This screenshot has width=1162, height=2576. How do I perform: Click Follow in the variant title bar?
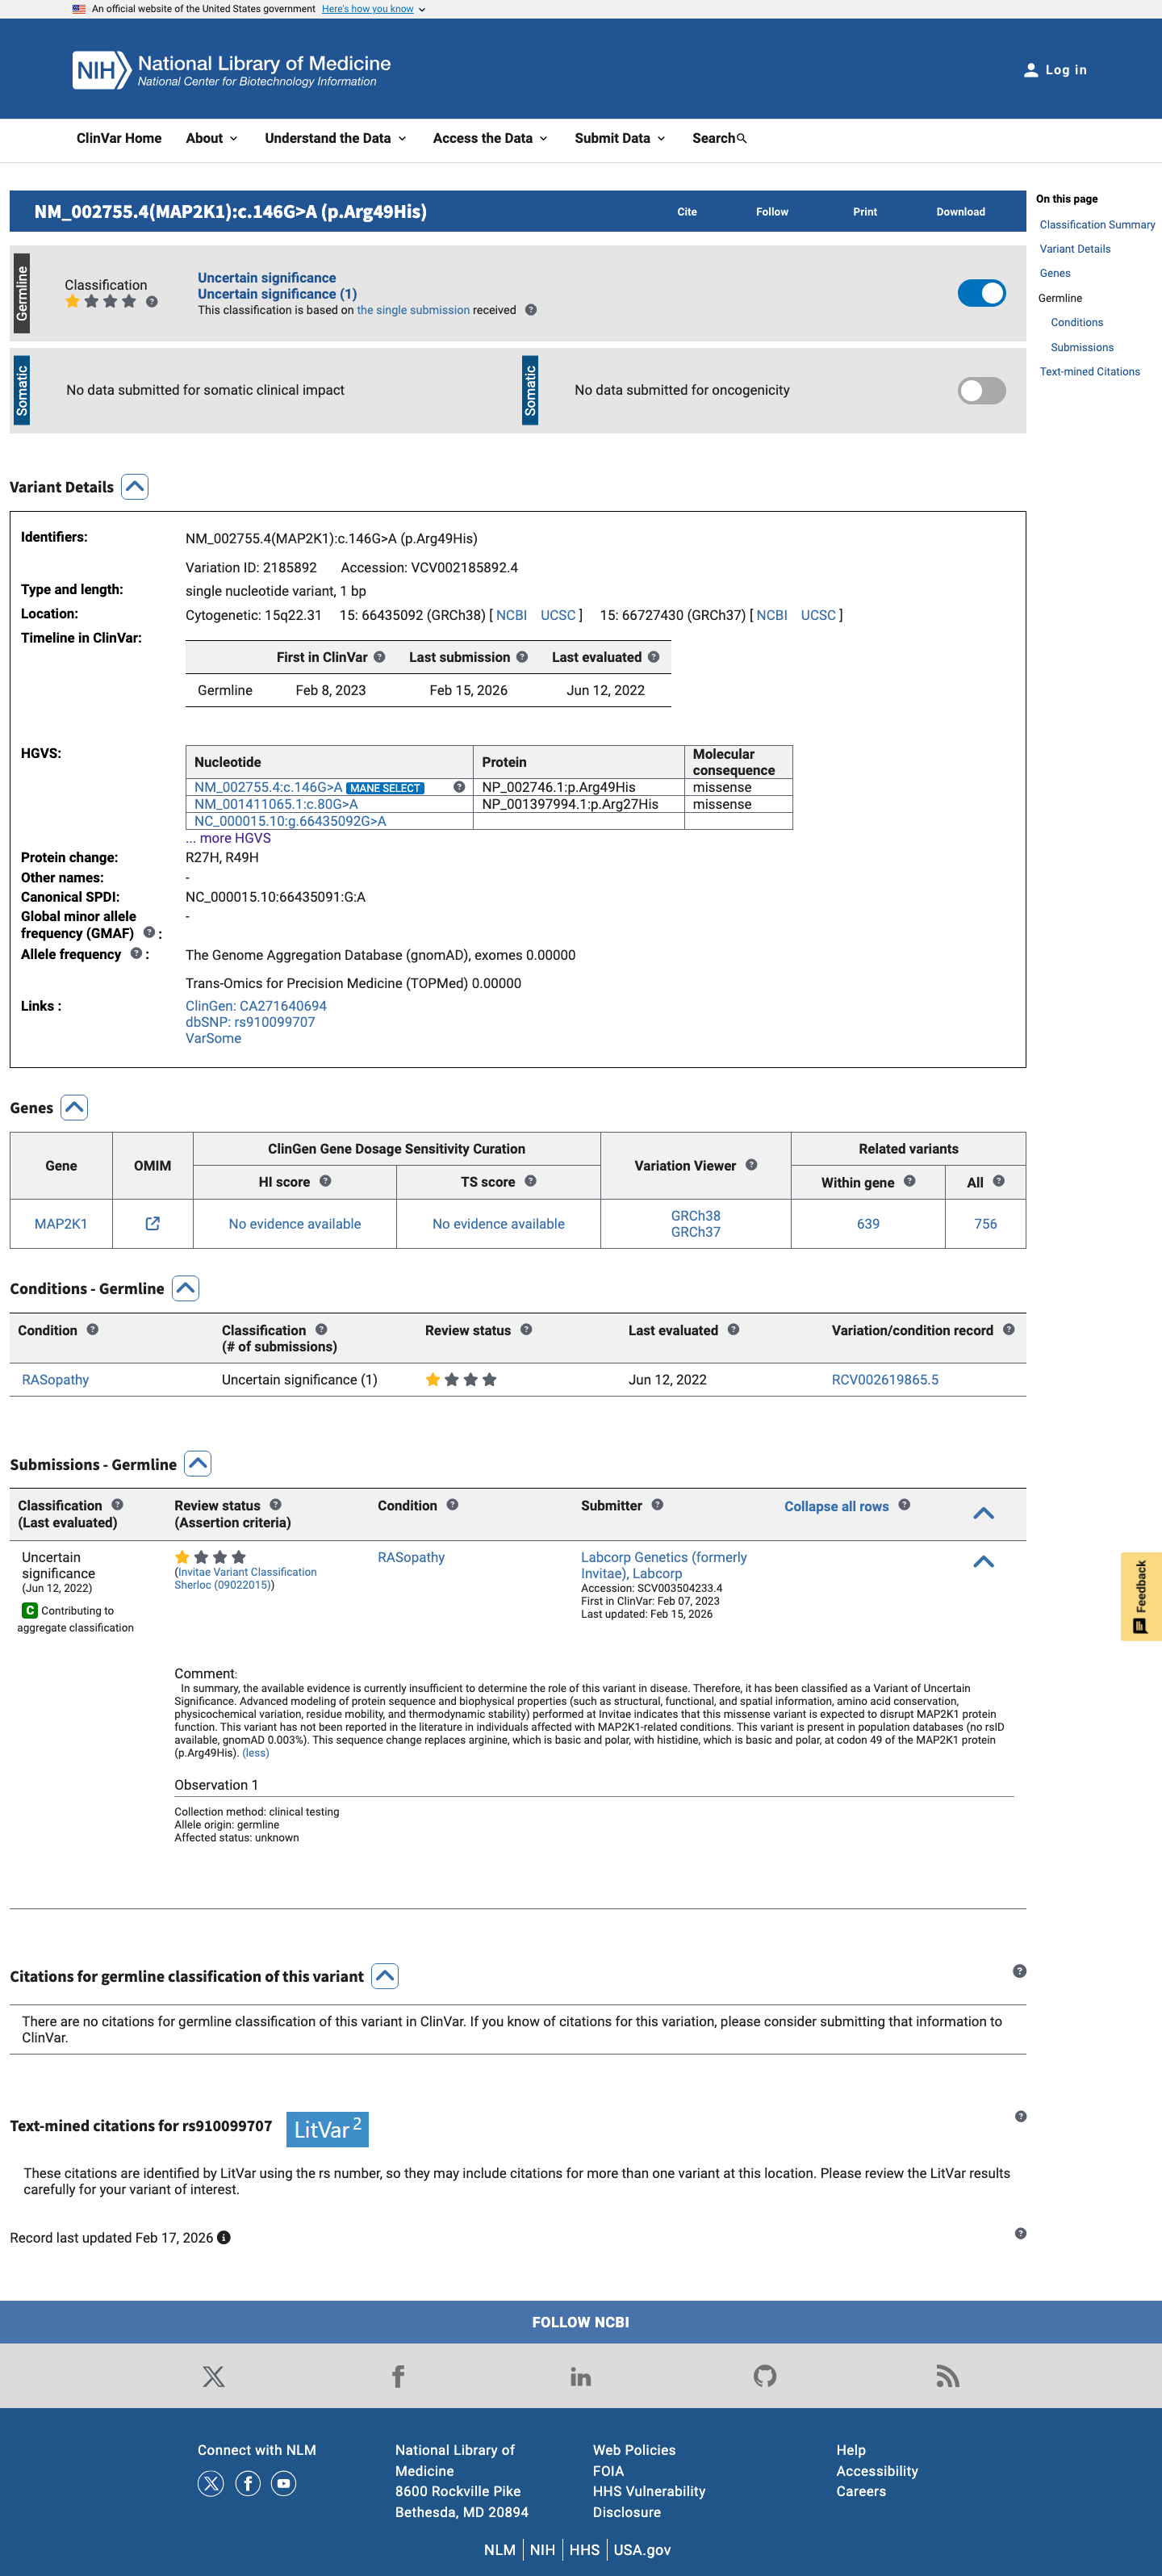point(772,212)
